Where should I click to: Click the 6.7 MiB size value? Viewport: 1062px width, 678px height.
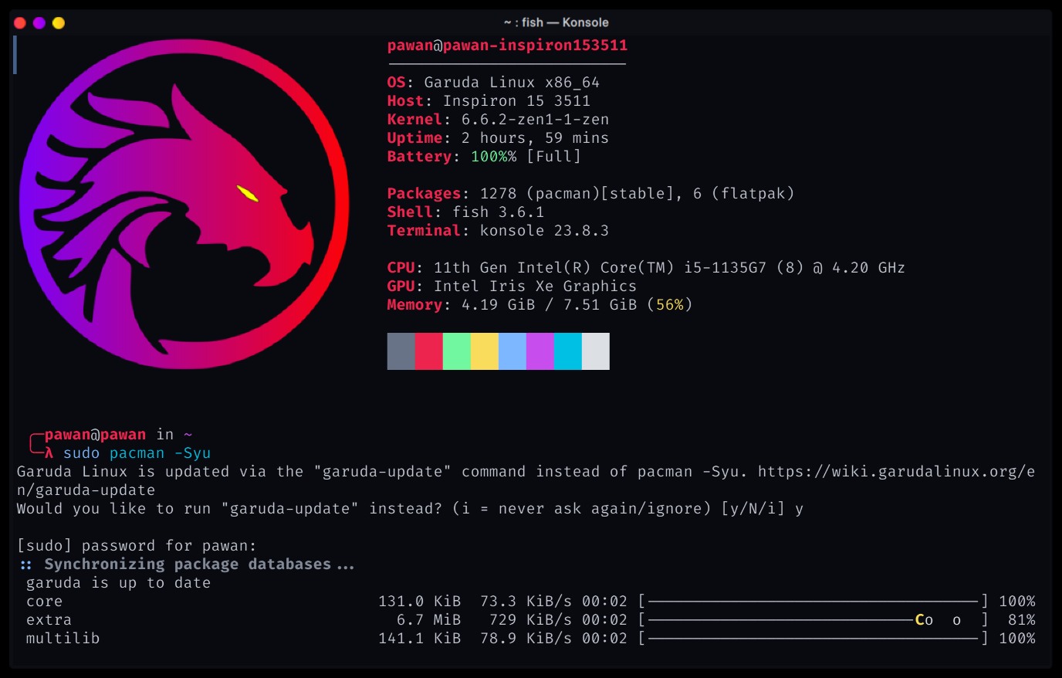[428, 620]
